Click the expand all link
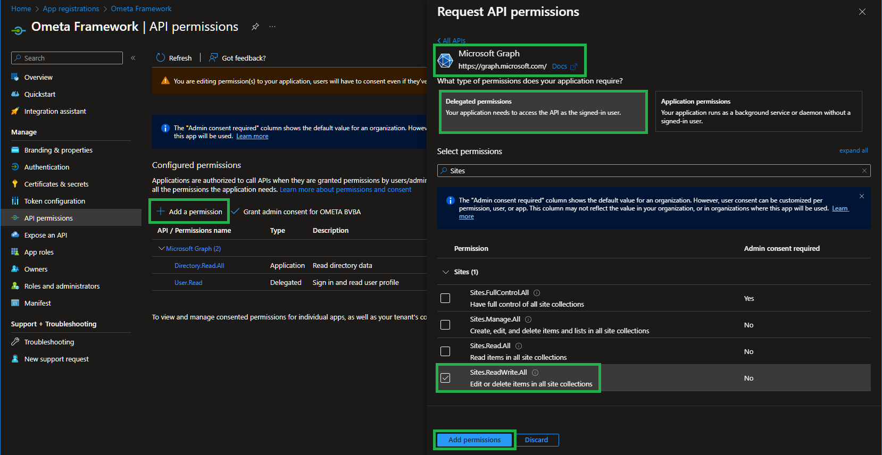 click(x=853, y=150)
